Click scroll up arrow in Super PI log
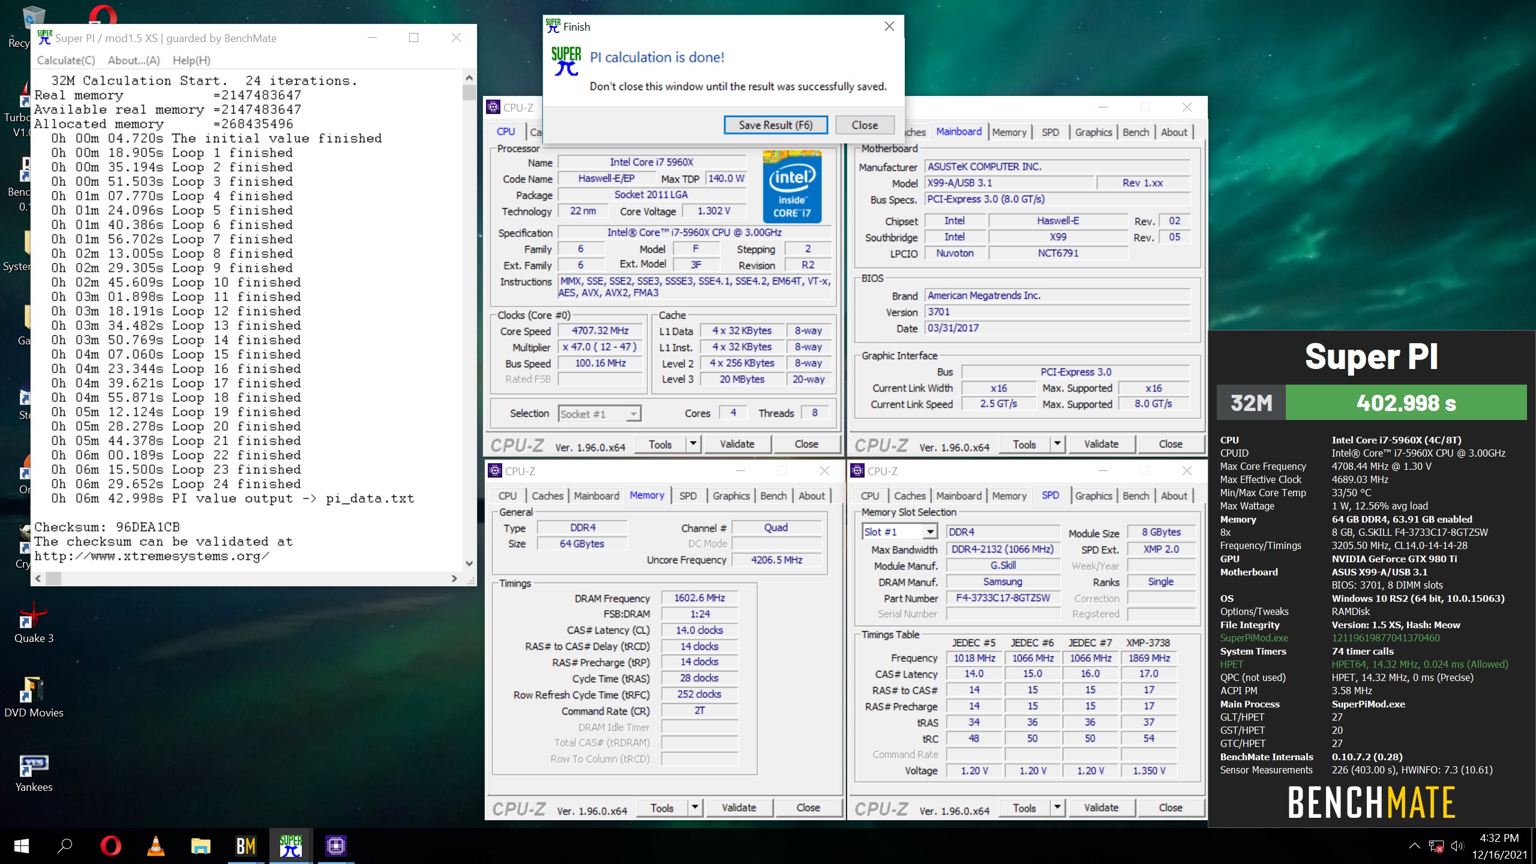1536x864 pixels. [469, 78]
